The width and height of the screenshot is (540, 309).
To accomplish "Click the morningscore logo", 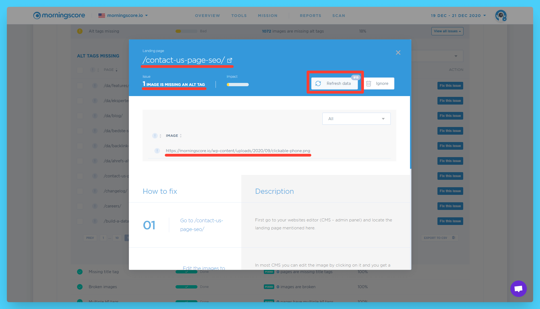I will [59, 15].
